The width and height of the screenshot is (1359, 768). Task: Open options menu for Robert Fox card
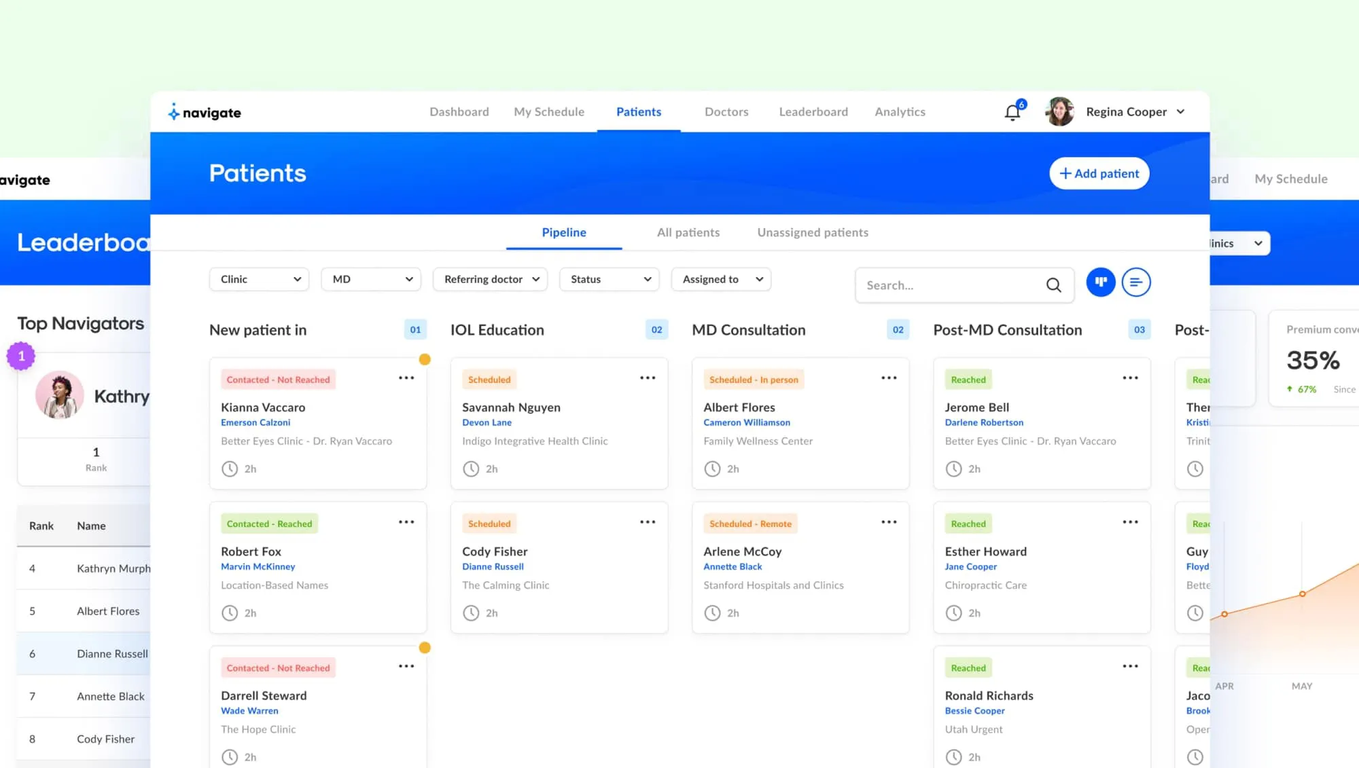point(406,522)
